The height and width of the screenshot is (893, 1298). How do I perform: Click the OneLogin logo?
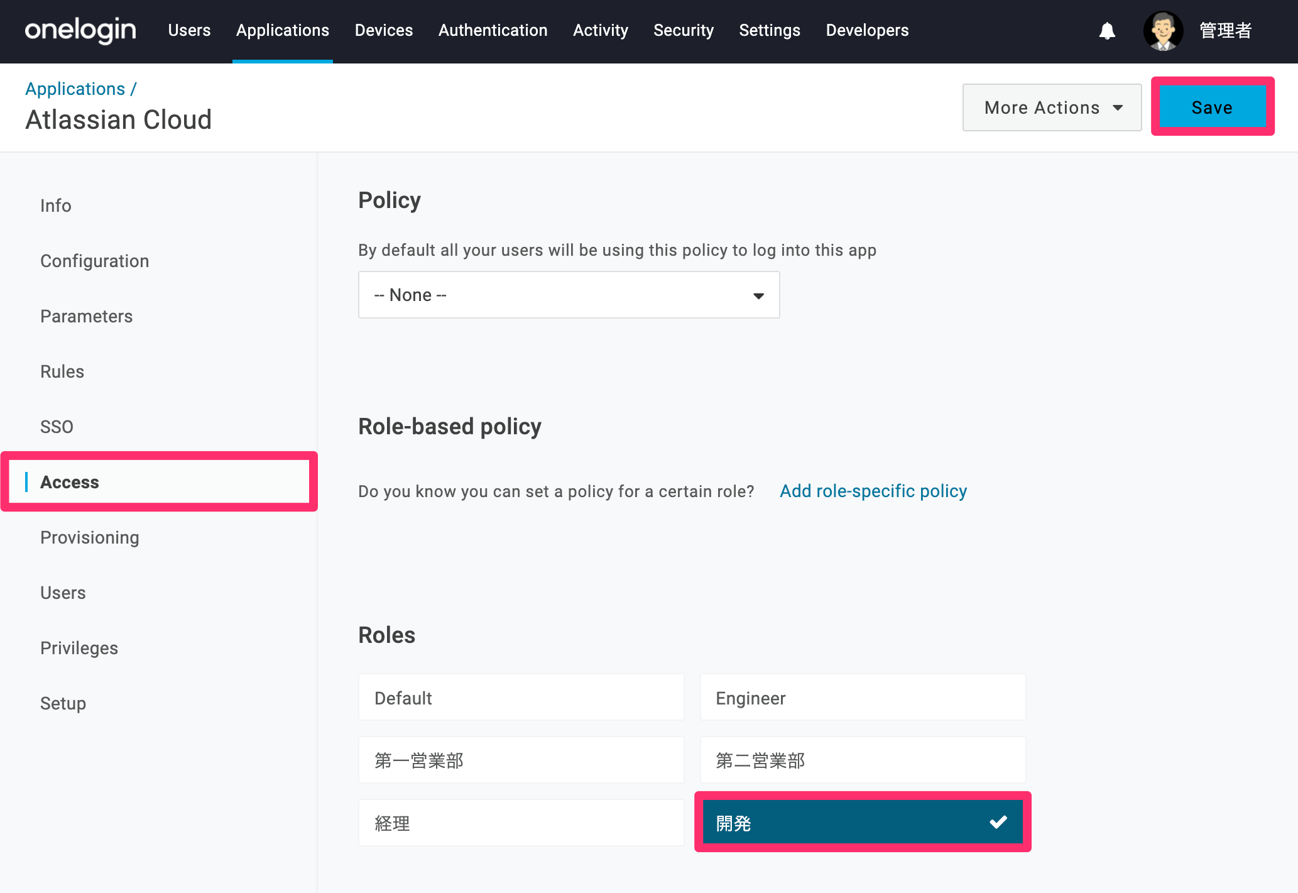point(80,30)
